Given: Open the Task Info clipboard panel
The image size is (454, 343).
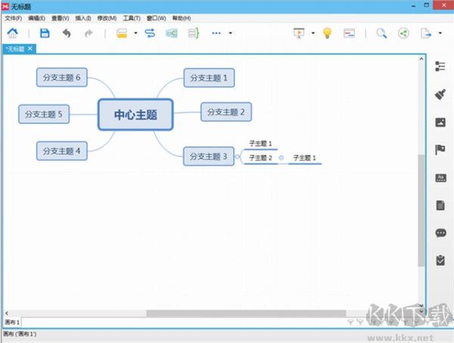Looking at the screenshot, I should coord(440,260).
